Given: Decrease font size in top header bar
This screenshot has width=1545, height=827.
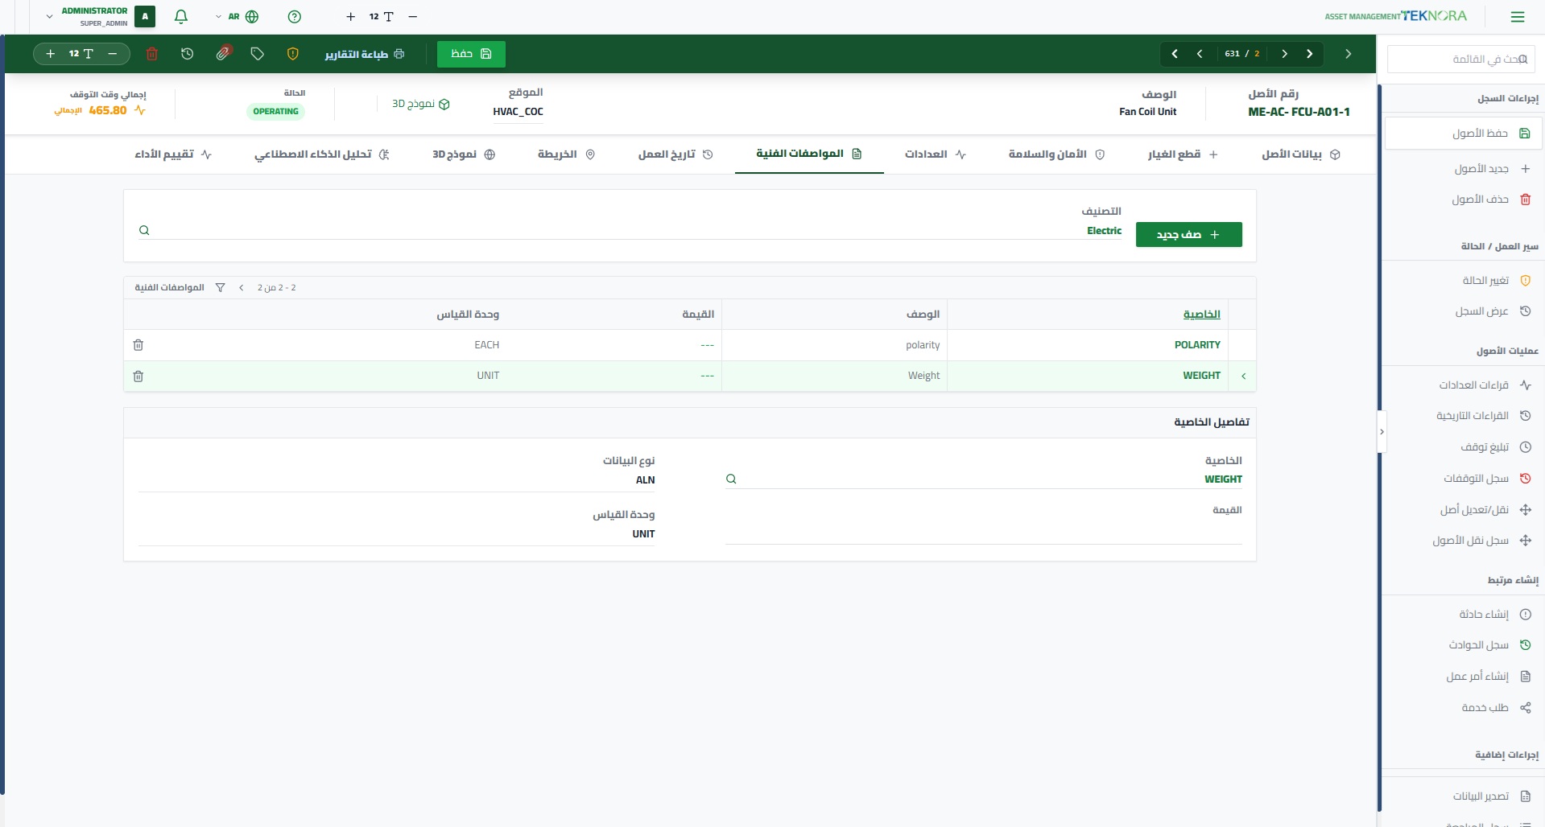Looking at the screenshot, I should pos(413,16).
